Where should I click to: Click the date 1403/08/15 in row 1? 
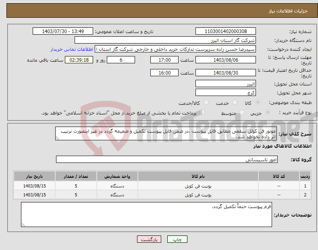tap(35, 186)
